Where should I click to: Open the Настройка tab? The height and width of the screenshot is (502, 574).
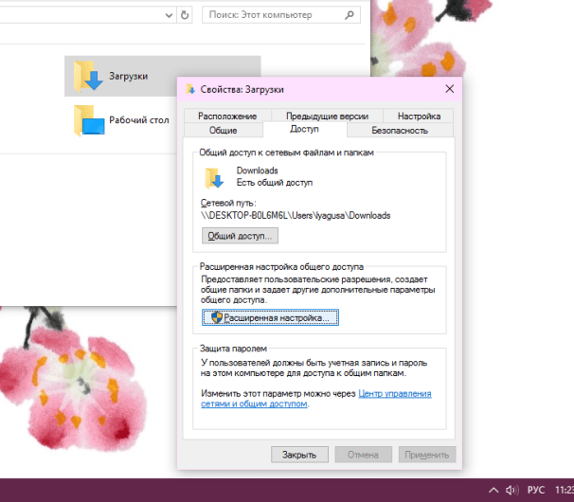point(419,116)
